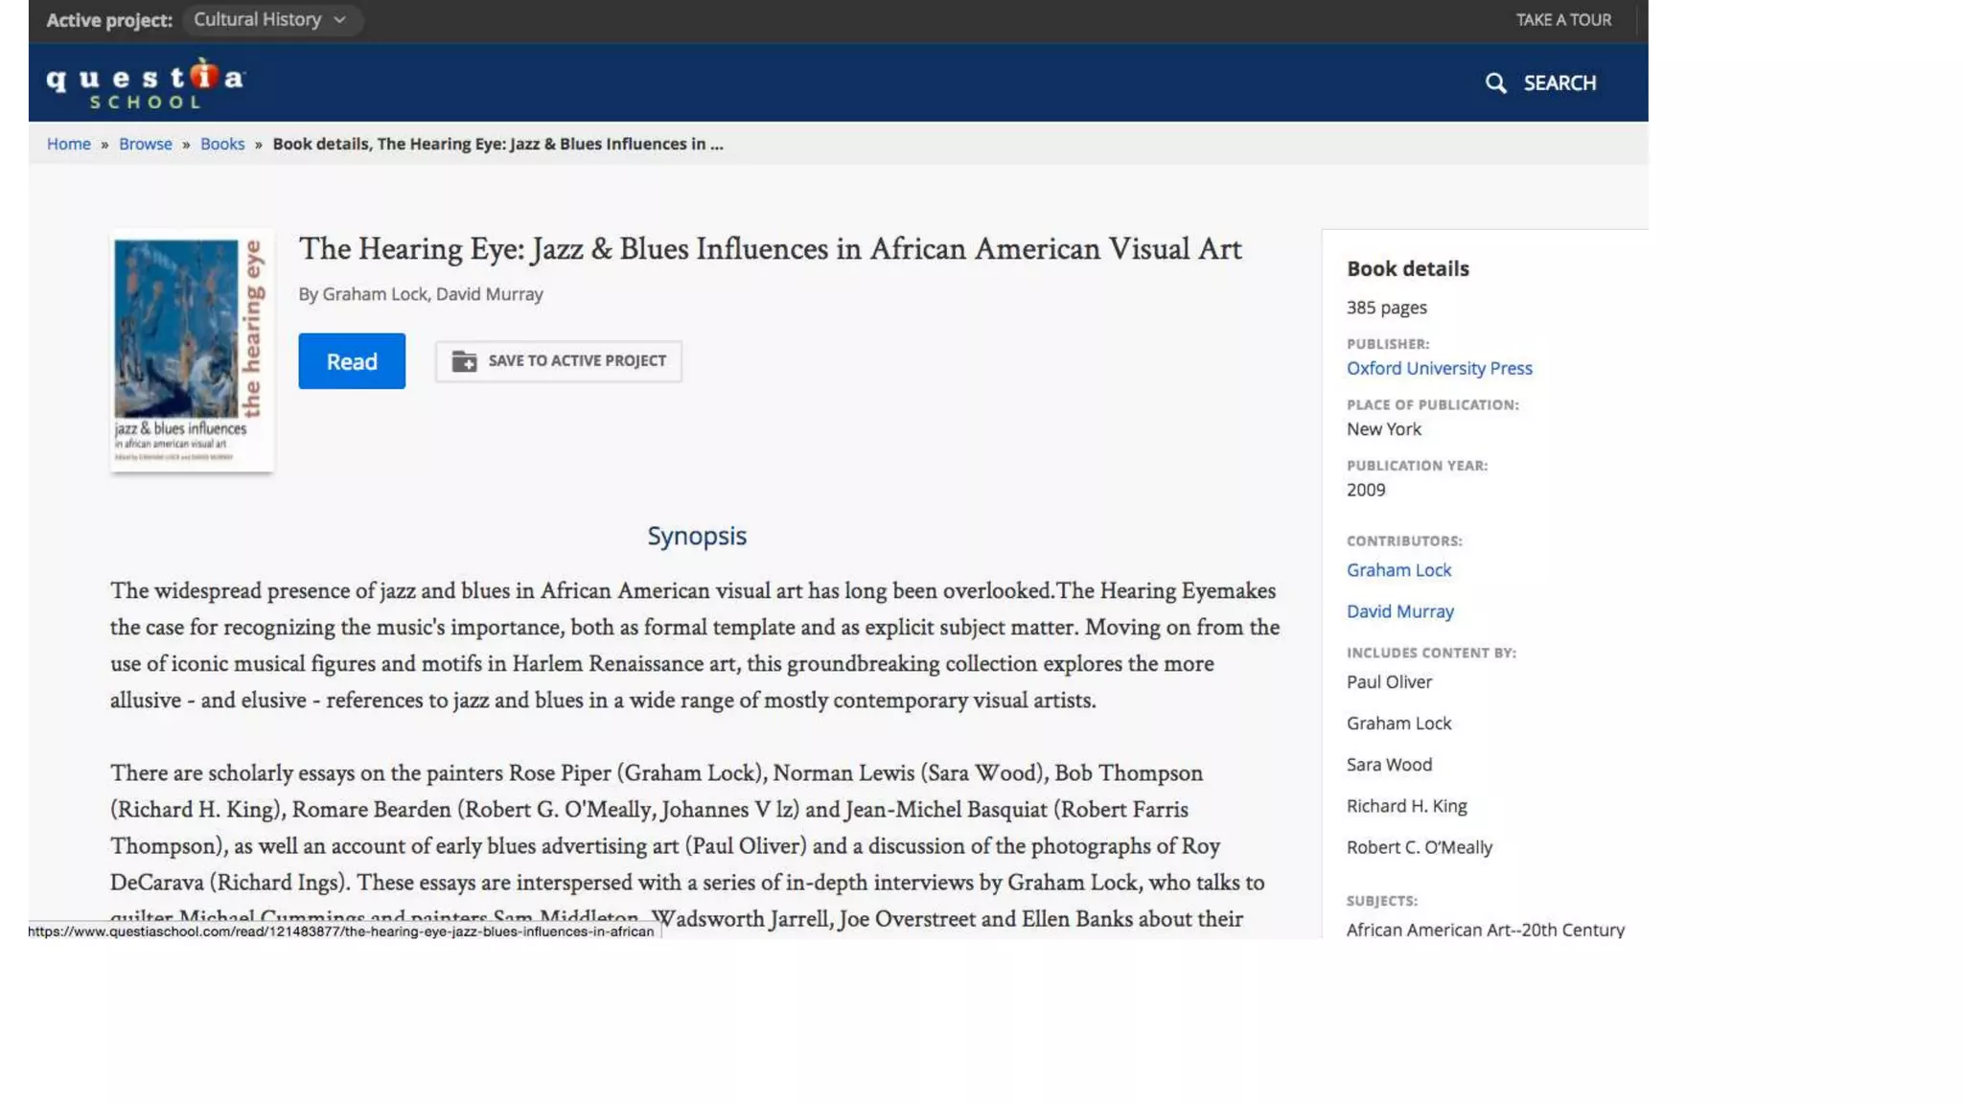Open Oxford University Press publisher link
This screenshot has width=1963, height=1104.
coord(1439,368)
